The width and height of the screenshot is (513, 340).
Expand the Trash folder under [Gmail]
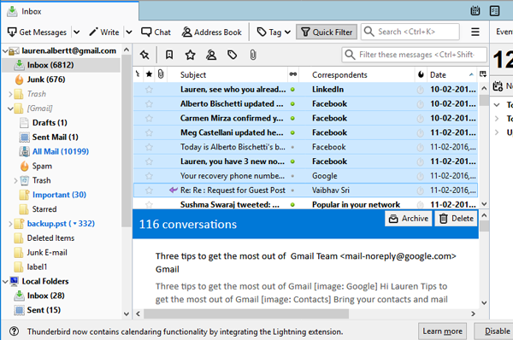pos(15,180)
